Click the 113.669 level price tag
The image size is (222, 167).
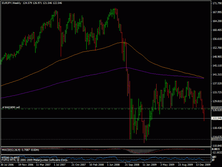point(217,139)
